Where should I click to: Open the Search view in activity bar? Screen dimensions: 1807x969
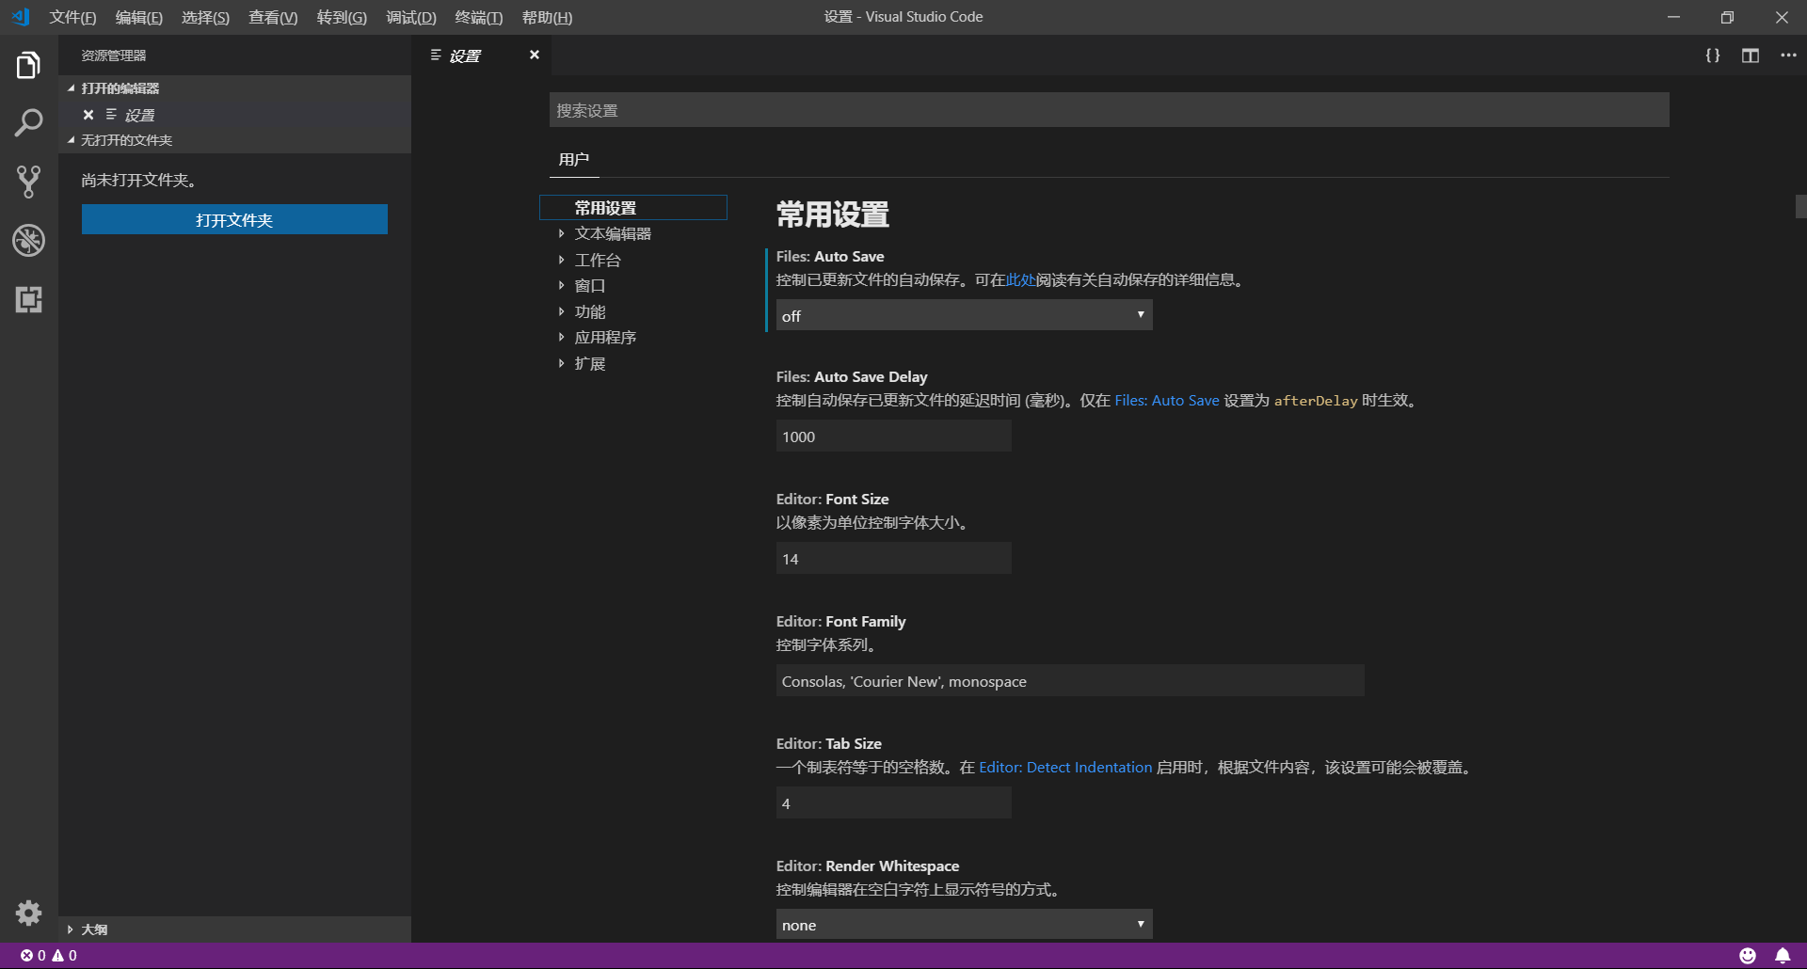pos(28,123)
